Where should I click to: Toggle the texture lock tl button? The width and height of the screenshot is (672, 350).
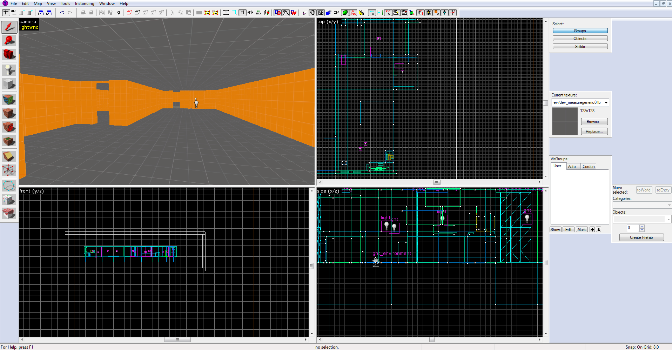[242, 13]
